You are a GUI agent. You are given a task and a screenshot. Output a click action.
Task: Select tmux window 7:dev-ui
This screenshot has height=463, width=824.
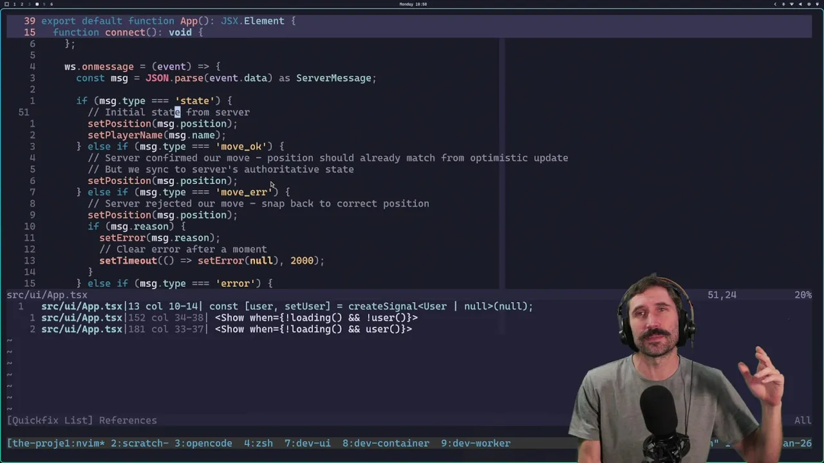(308, 443)
